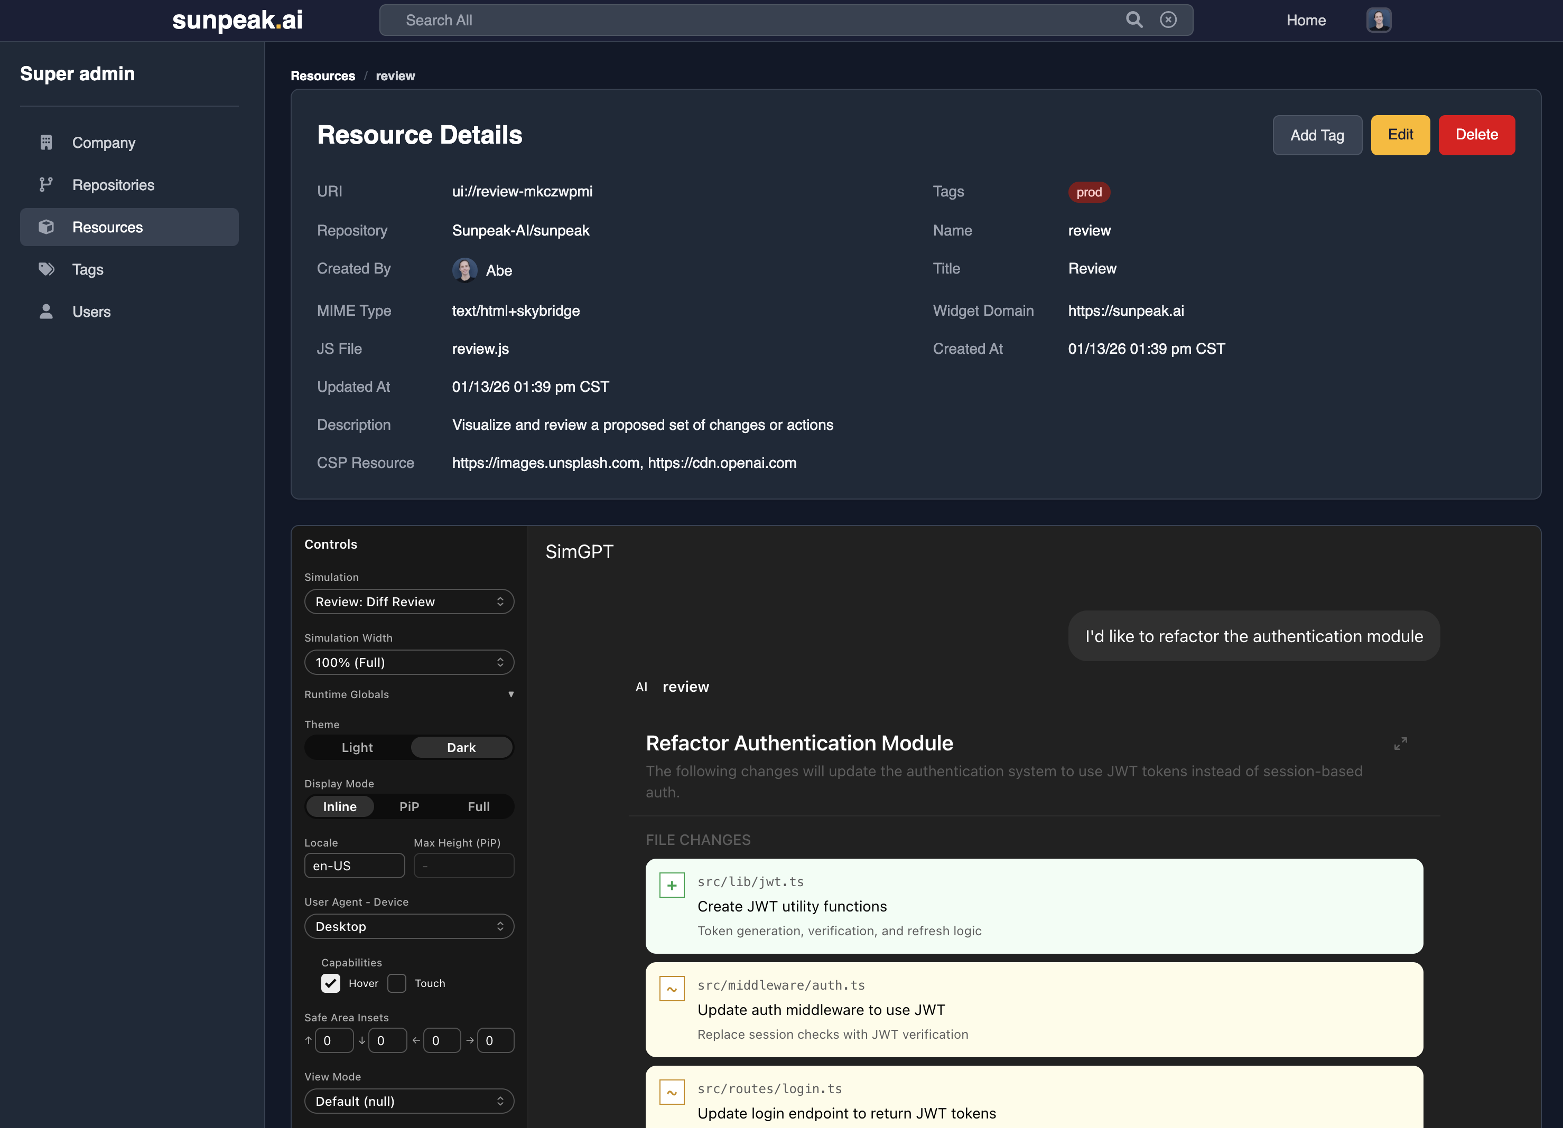
Task: Open the Simulation dropdown
Action: [408, 602]
